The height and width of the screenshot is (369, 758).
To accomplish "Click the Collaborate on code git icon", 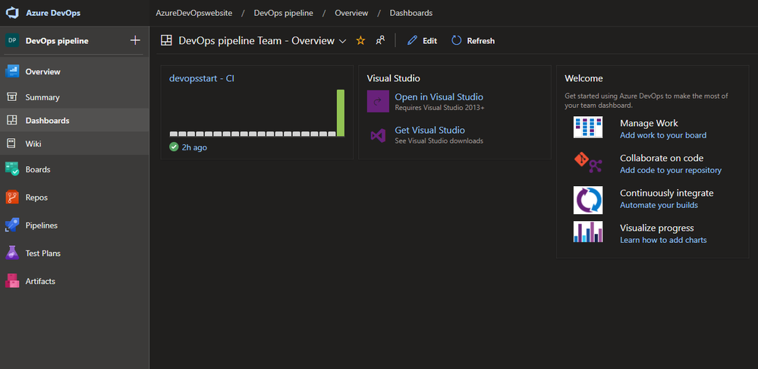I will [x=588, y=162].
